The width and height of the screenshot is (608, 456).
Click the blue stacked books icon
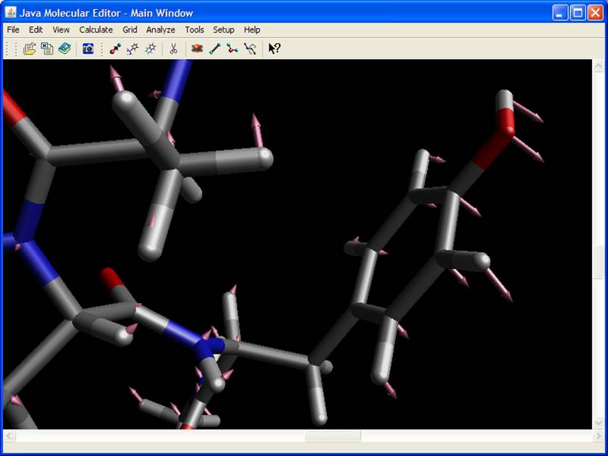tap(65, 48)
